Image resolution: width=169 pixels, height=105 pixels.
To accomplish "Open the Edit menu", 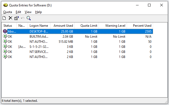I will click(x=18, y=12).
